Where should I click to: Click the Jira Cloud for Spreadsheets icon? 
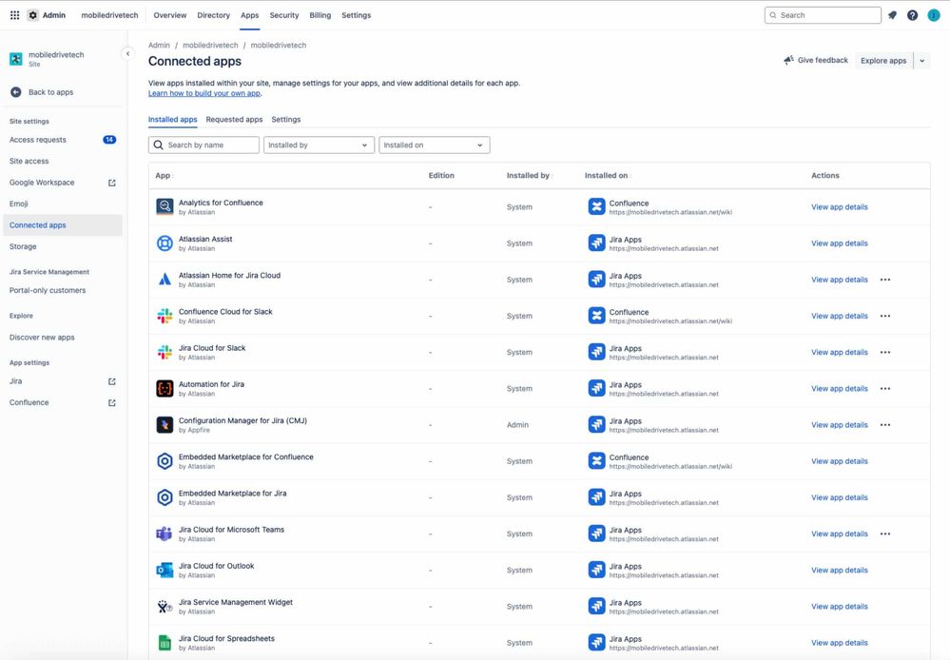click(165, 643)
